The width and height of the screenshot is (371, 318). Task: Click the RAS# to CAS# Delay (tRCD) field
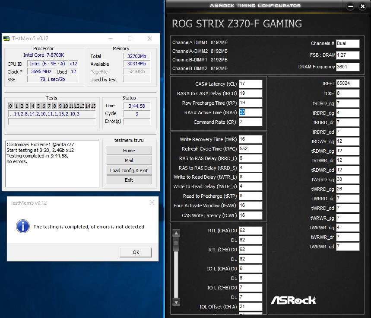(251, 93)
